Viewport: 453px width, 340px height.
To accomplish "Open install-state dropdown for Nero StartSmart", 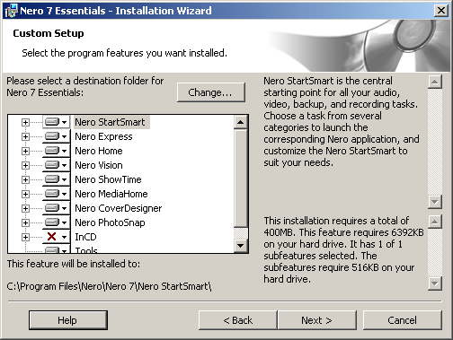I will 56,122.
